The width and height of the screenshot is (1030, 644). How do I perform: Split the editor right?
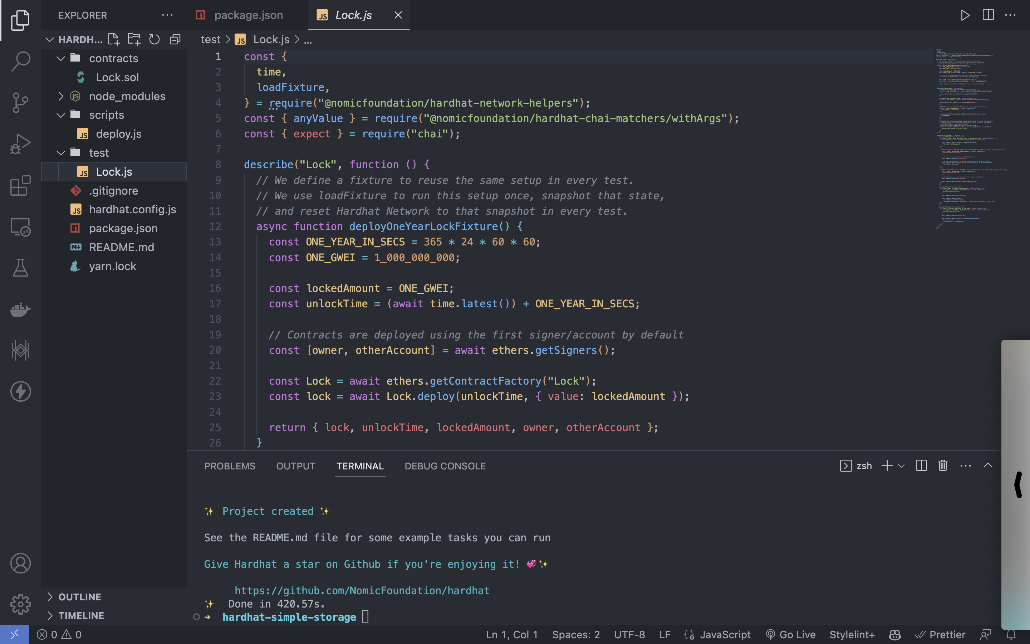[x=988, y=15]
